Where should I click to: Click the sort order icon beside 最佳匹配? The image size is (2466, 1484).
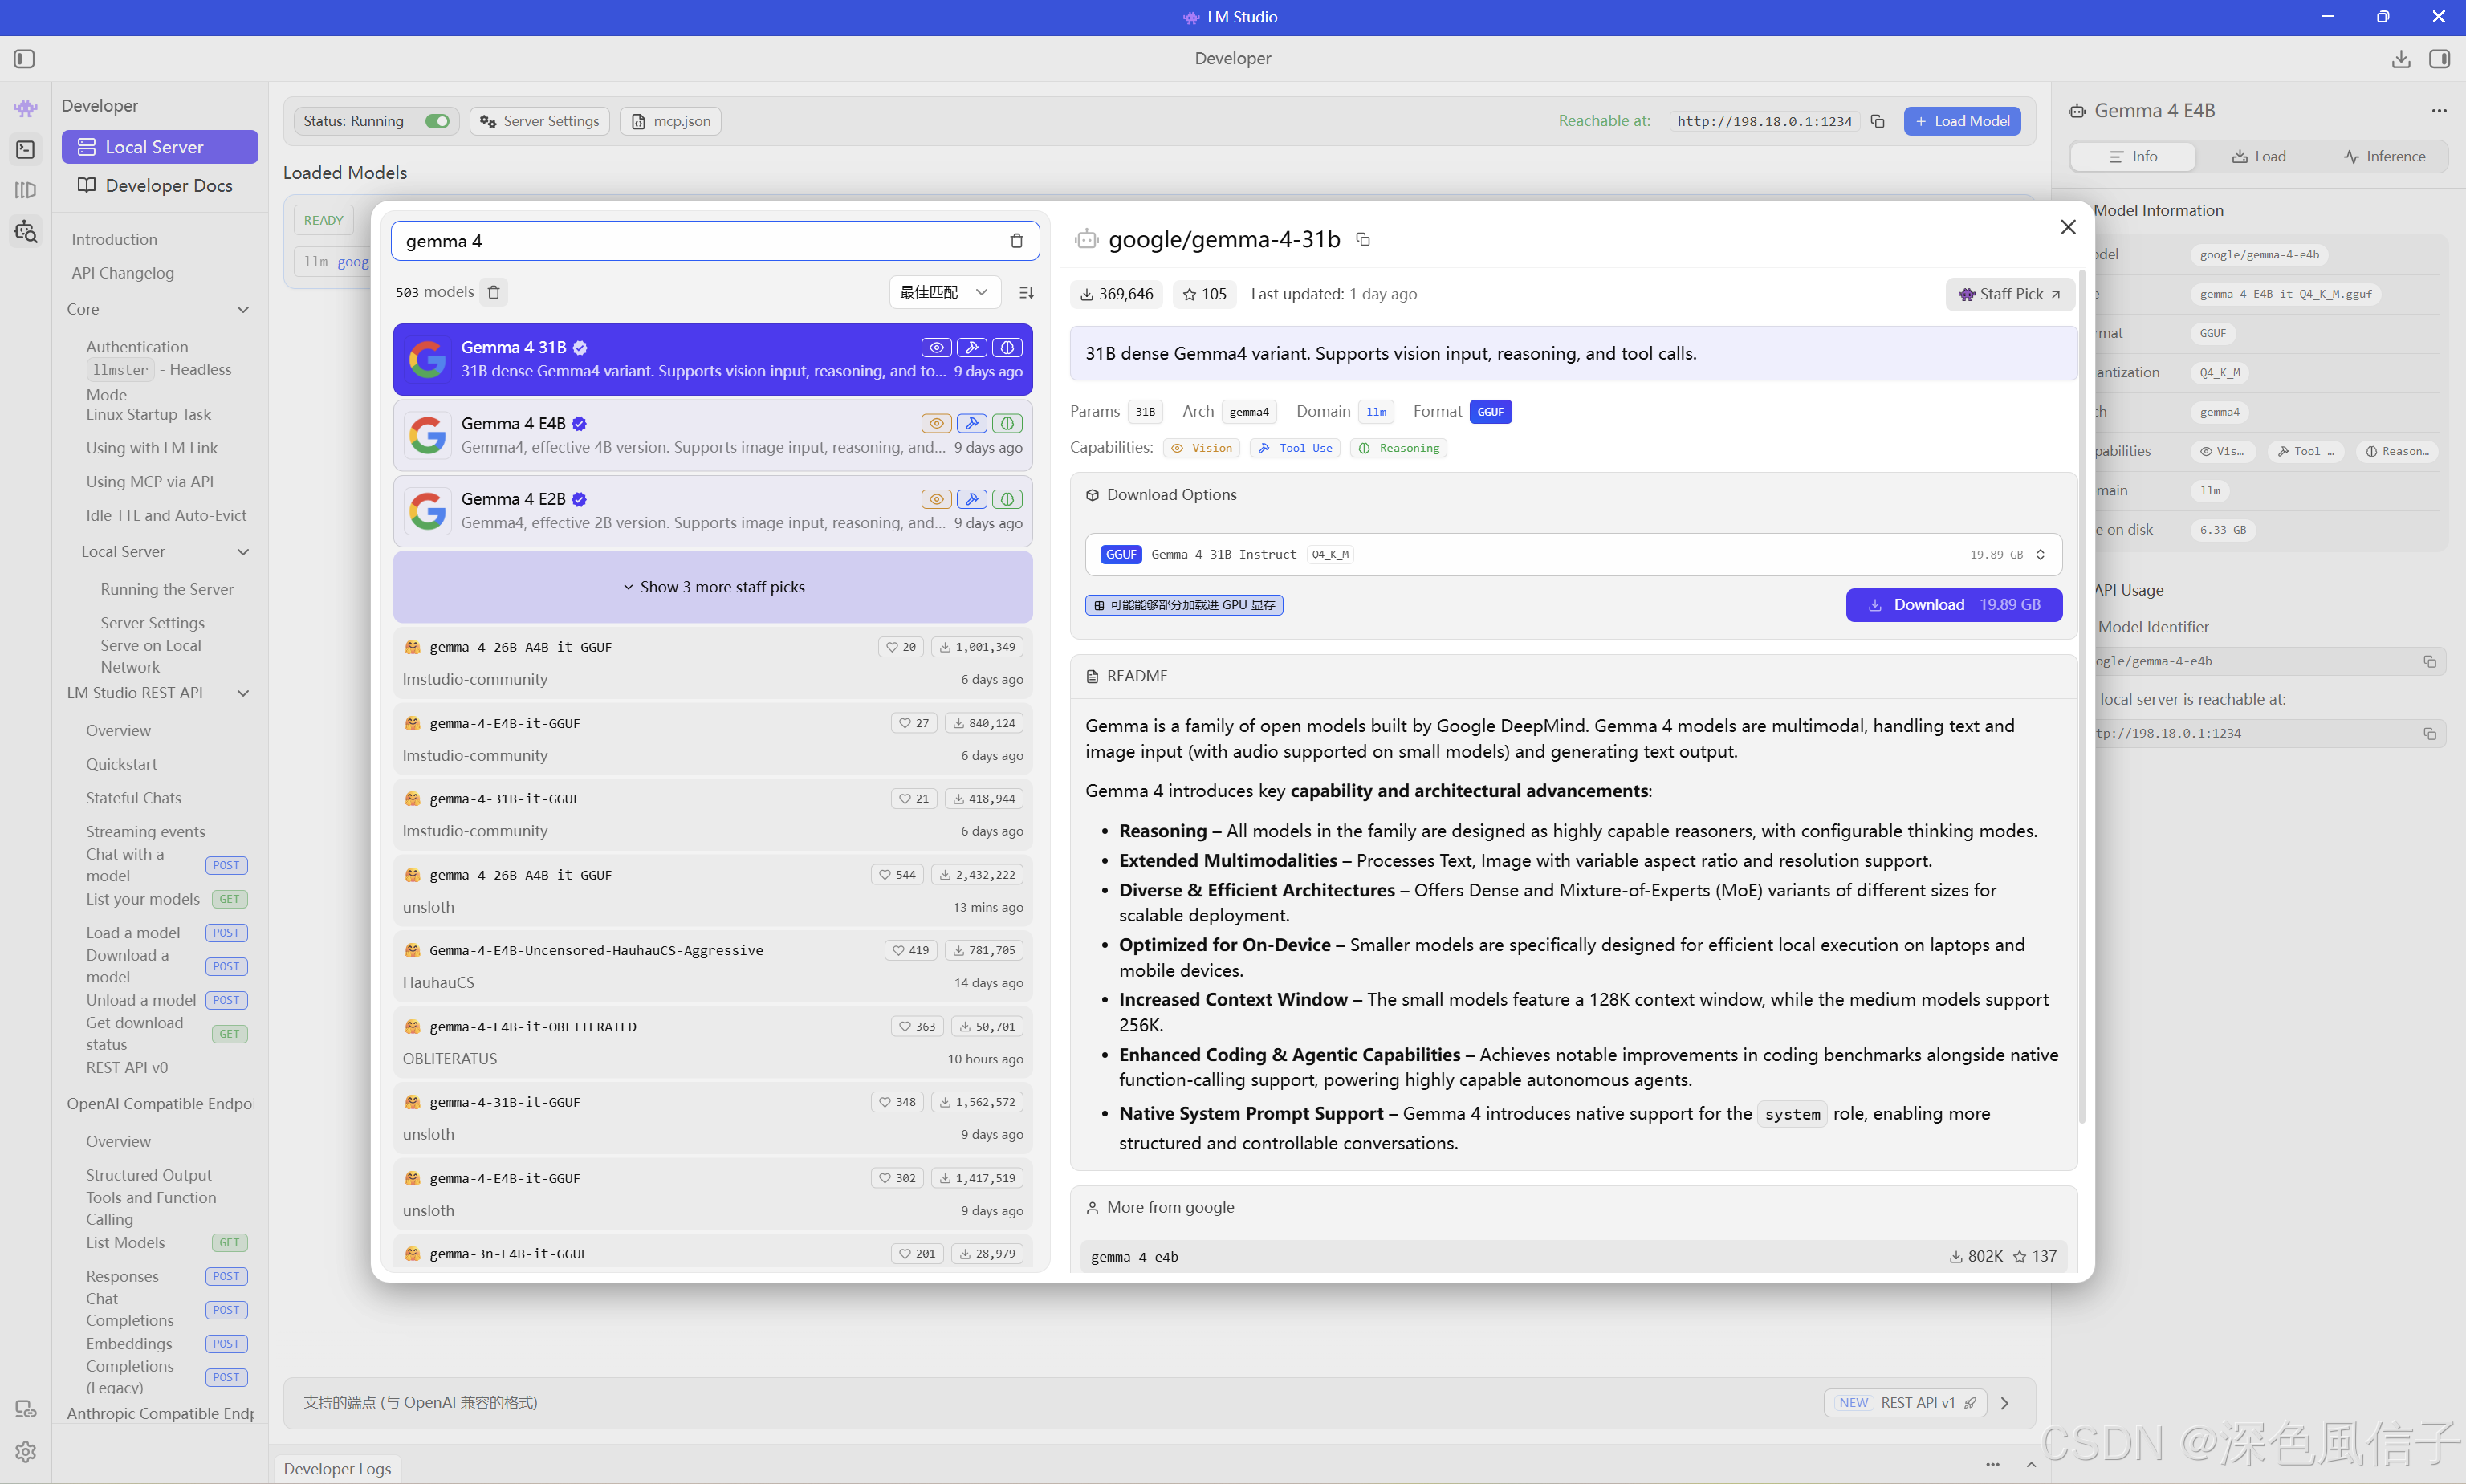[1026, 292]
